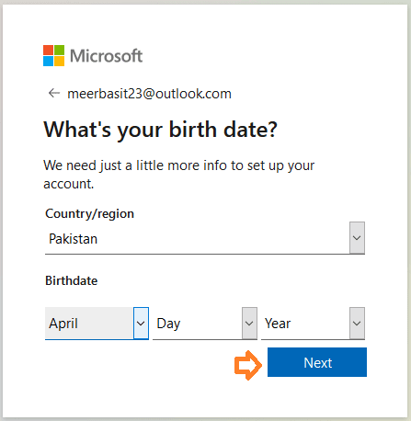Expand the Year selector
This screenshot has width=411, height=421.
point(313,324)
